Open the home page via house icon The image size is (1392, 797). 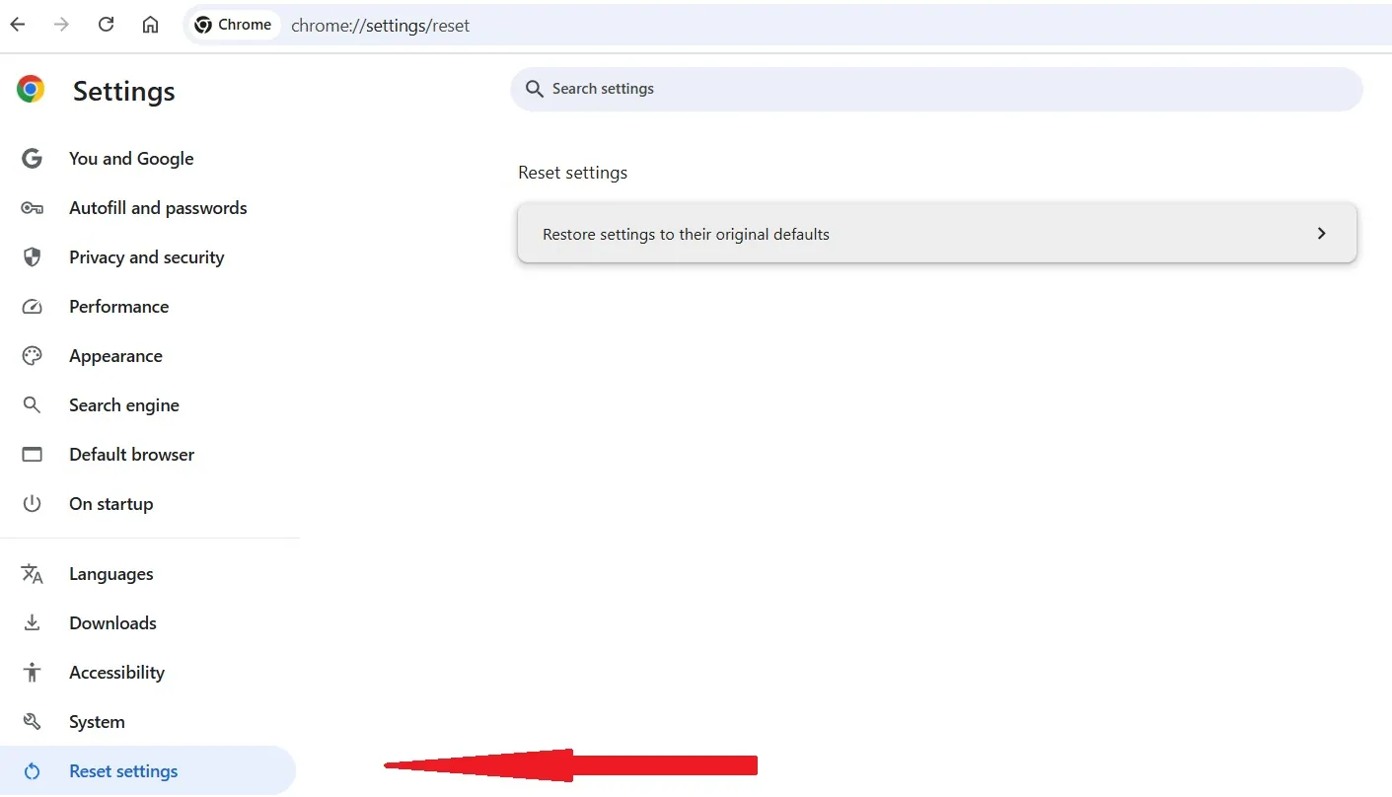tap(150, 25)
